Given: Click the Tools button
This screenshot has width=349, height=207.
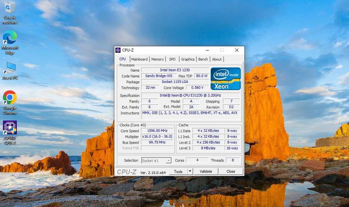Looking at the screenshot, I should point(178,172).
